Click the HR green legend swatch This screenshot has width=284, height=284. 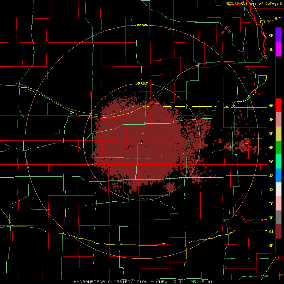[279, 148]
